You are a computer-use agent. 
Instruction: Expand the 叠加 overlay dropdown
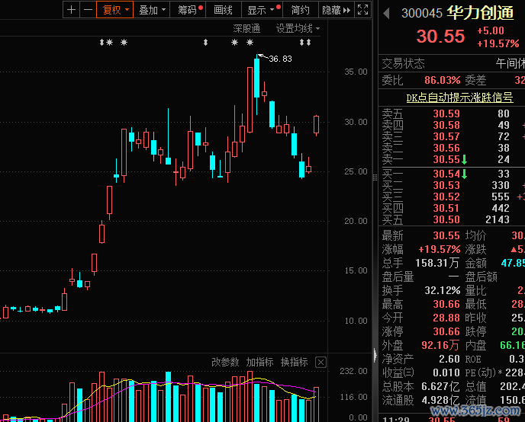point(152,10)
